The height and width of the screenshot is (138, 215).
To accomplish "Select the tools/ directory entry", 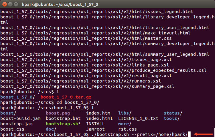I will tap(172, 118).
